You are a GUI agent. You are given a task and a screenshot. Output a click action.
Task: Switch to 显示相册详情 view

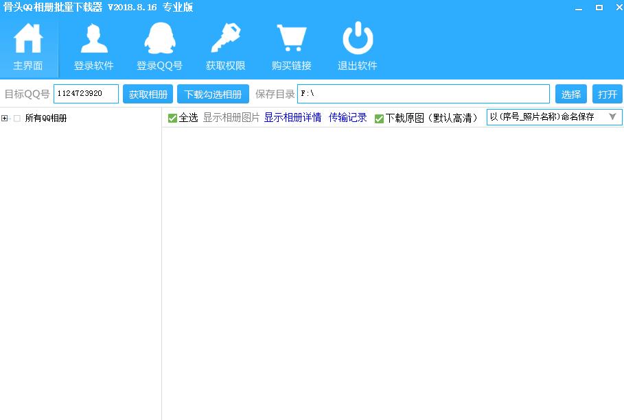point(292,118)
